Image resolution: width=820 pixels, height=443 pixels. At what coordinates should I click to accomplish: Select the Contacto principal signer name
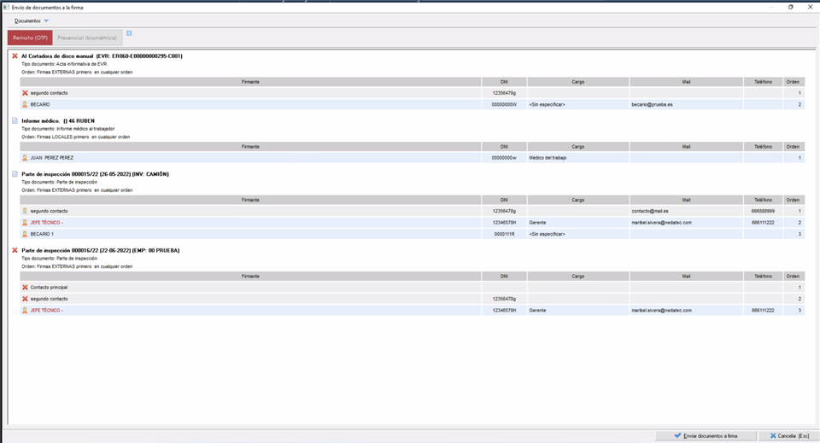[50, 288]
